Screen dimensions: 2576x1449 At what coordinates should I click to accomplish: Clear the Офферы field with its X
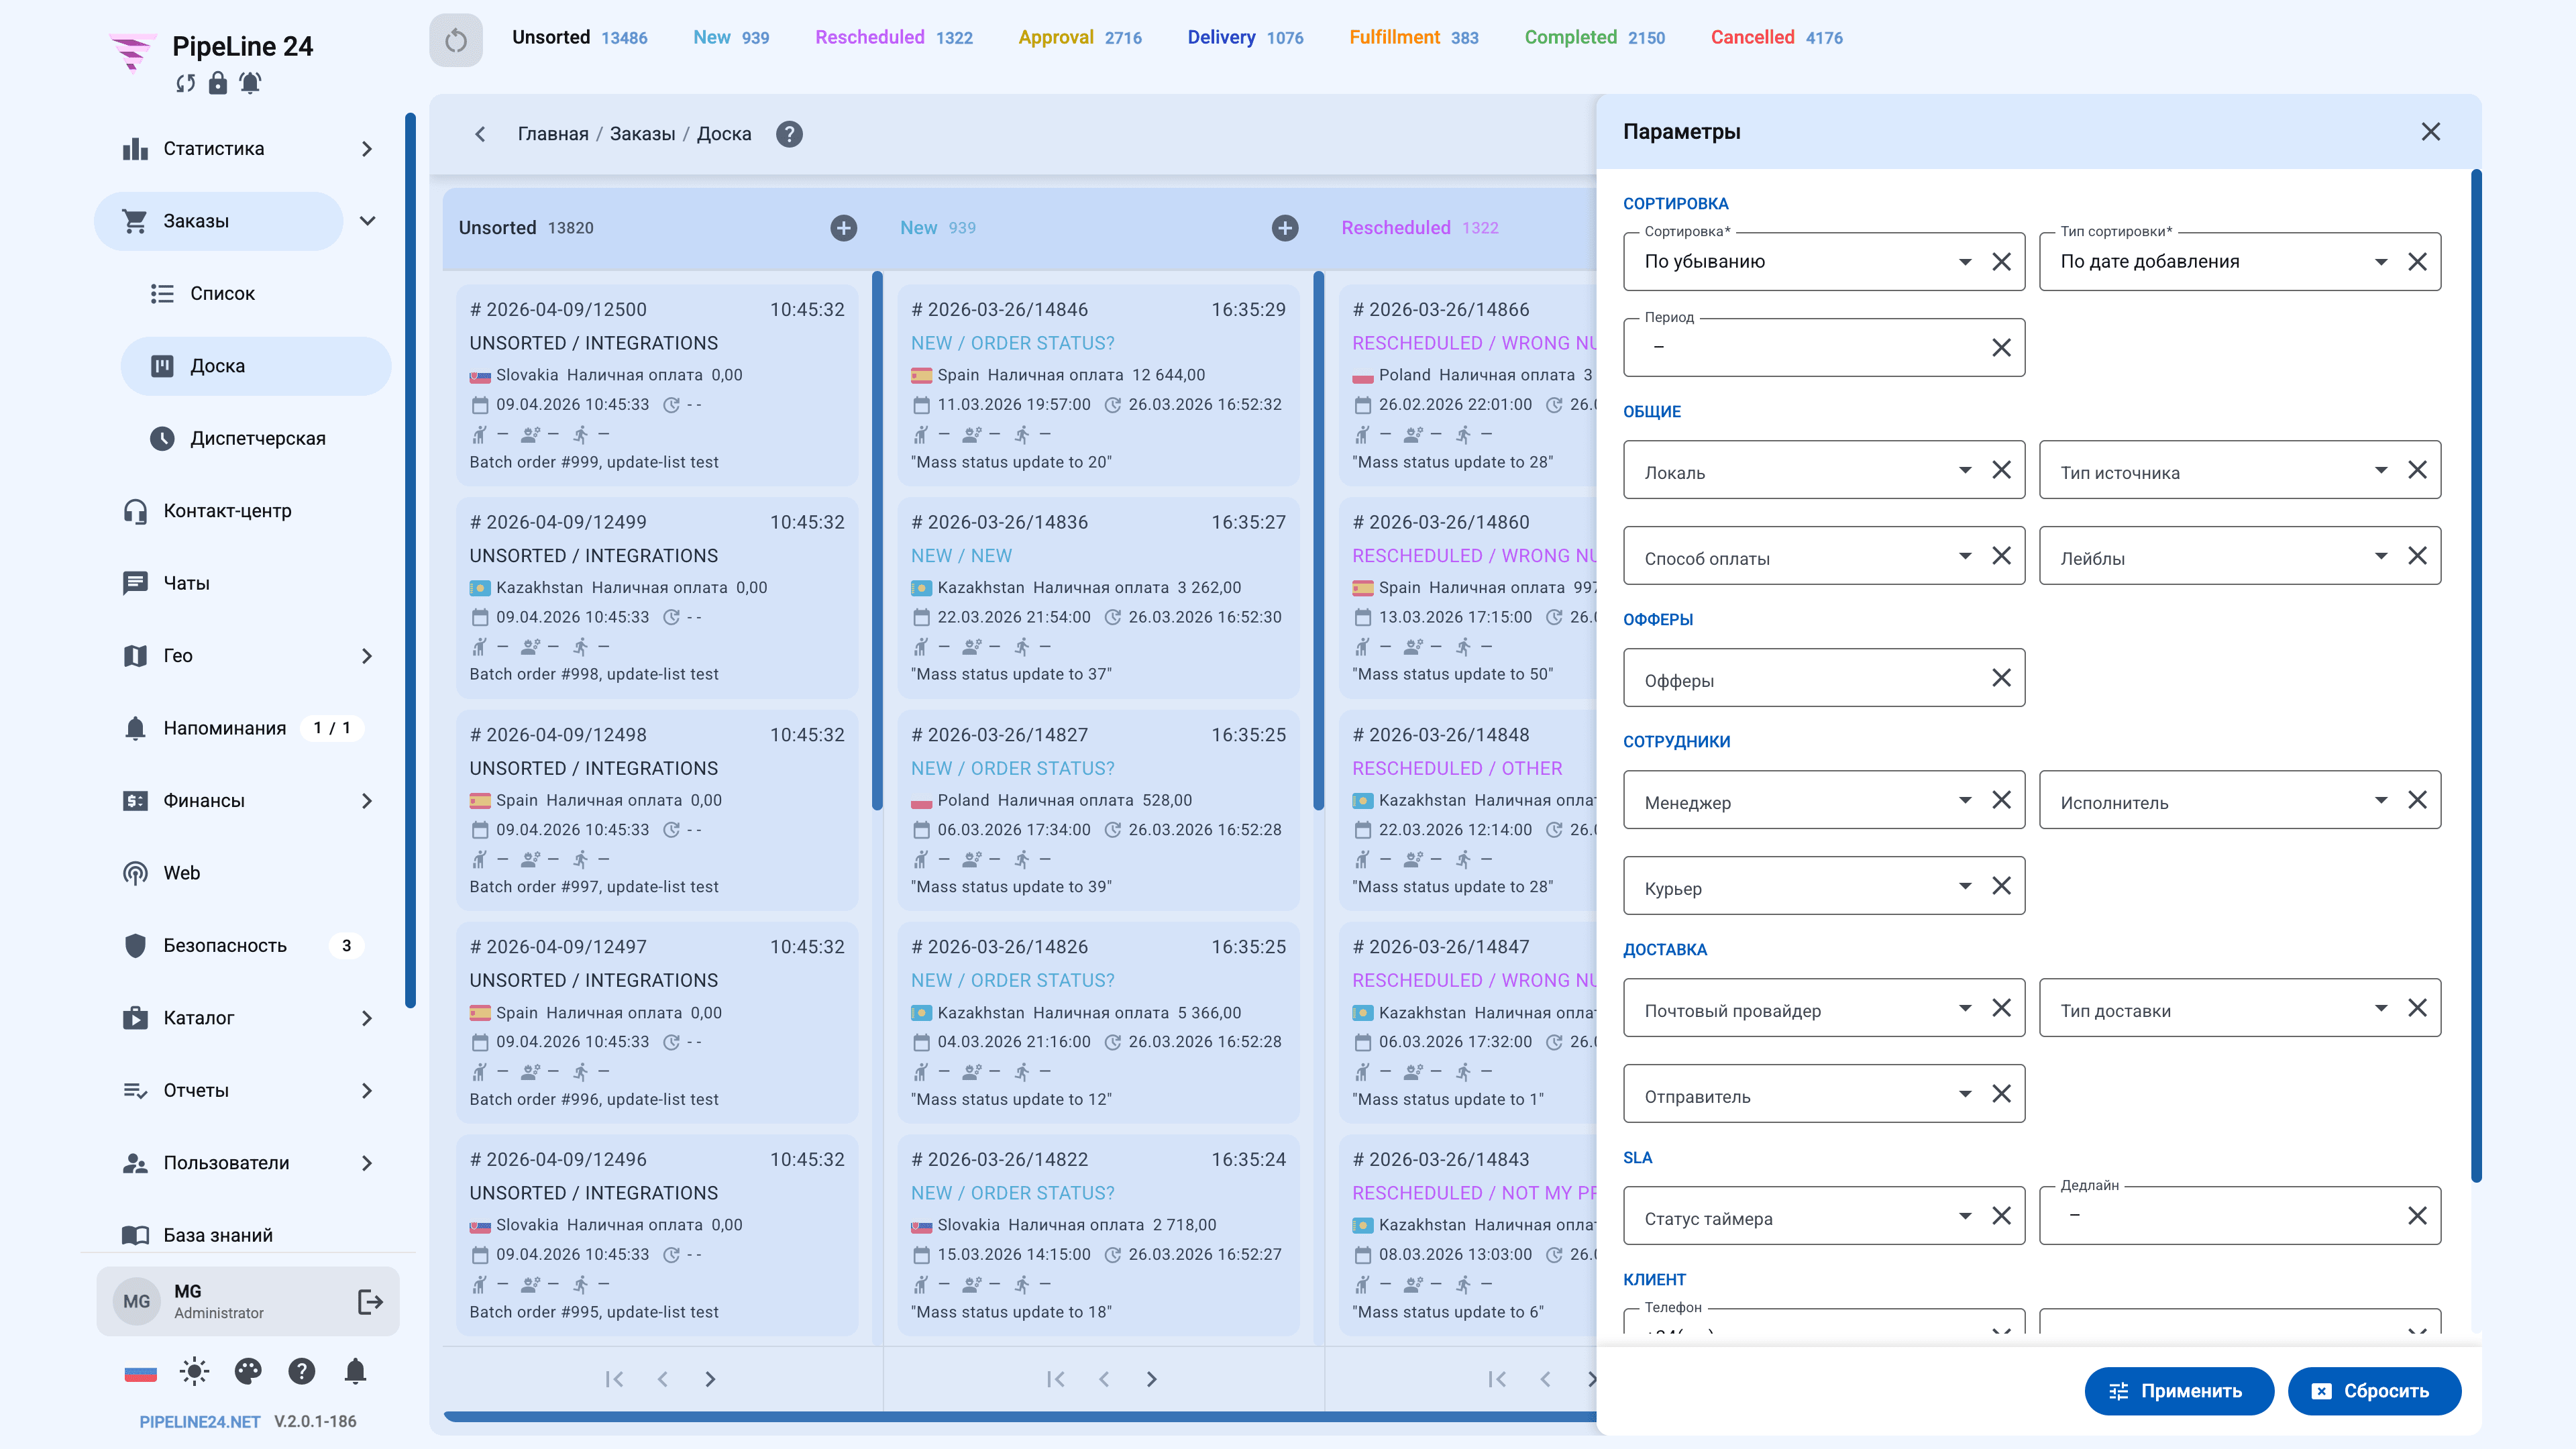[2001, 678]
